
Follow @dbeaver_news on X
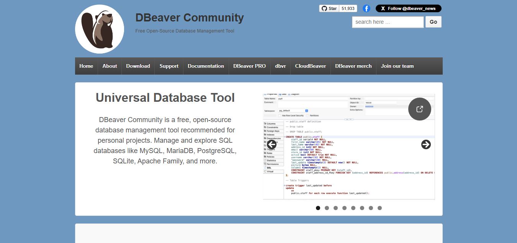[x=408, y=8]
